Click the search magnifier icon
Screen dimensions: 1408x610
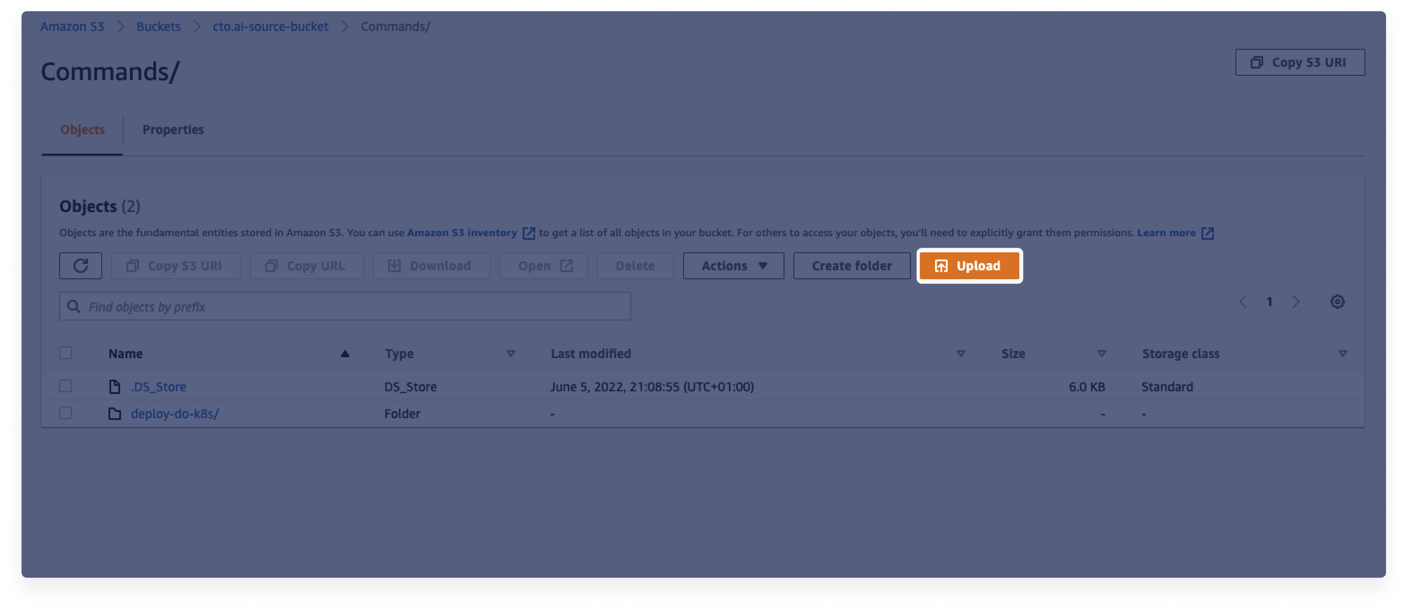pos(73,307)
